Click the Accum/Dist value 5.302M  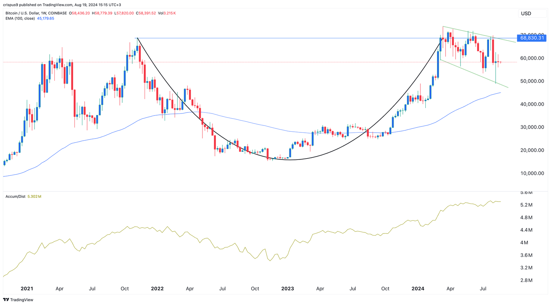tap(34, 196)
